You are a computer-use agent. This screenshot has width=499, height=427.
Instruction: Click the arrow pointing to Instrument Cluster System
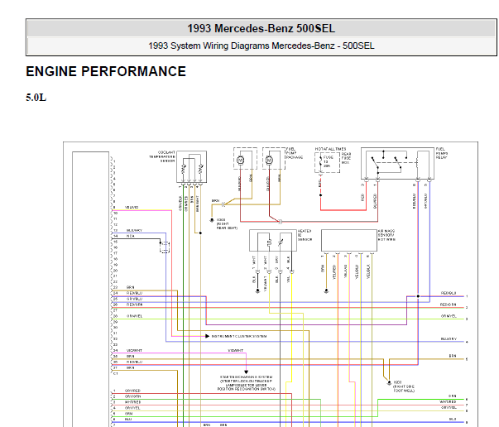207,336
